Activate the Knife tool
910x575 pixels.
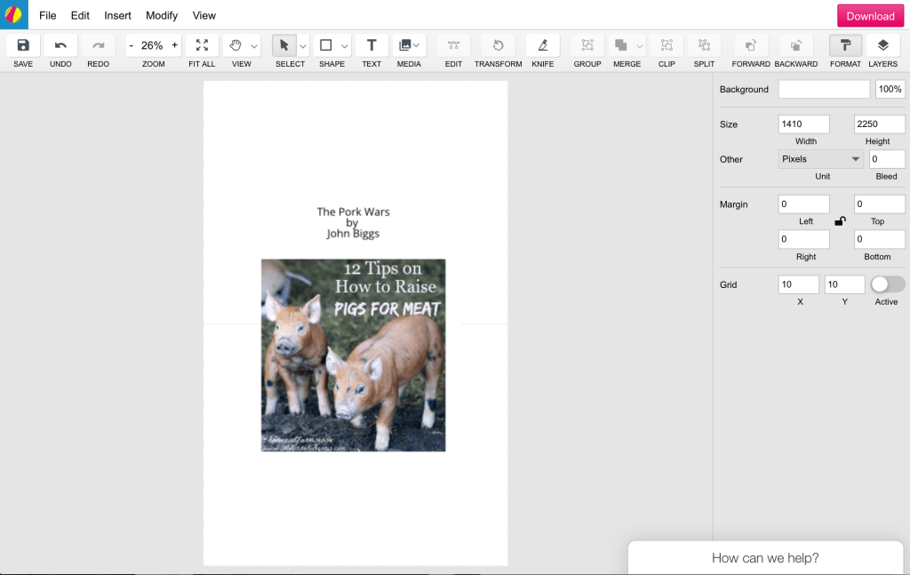pos(542,45)
